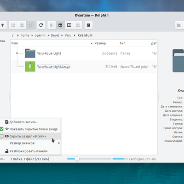Reload the folder with the refresh icon
The height and width of the screenshot is (184, 184).
coord(41,25)
